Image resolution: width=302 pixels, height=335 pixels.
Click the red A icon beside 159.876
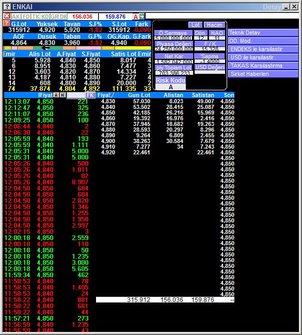click(136, 17)
